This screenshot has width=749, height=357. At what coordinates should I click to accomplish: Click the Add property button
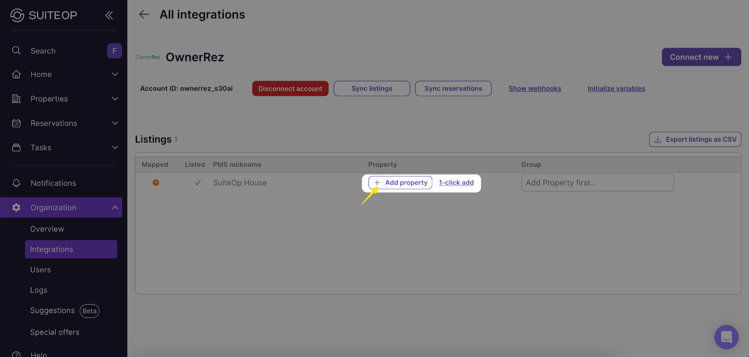point(400,183)
